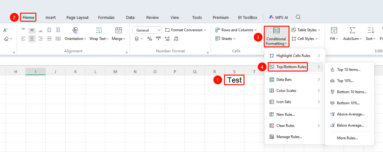Toggle align text left
This screenshot has width=383, height=152.
23,39
